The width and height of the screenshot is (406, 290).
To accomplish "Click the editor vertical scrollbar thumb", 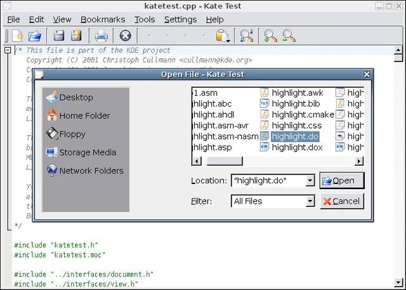I will pyautogui.click(x=398, y=58).
